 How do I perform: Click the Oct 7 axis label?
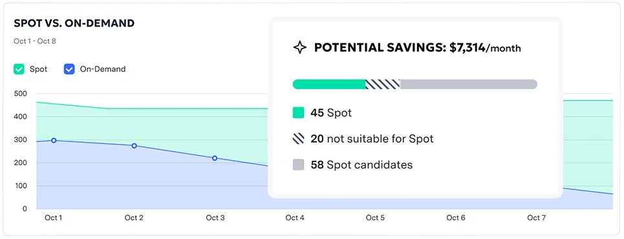pyautogui.click(x=536, y=218)
